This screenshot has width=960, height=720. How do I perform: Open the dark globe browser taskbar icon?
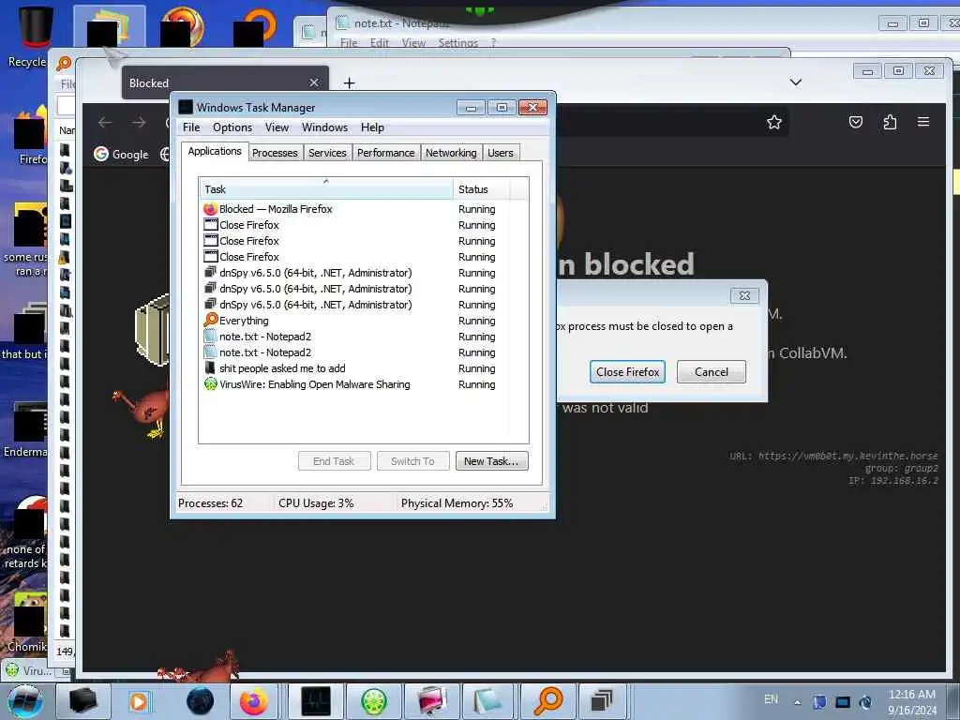201,701
